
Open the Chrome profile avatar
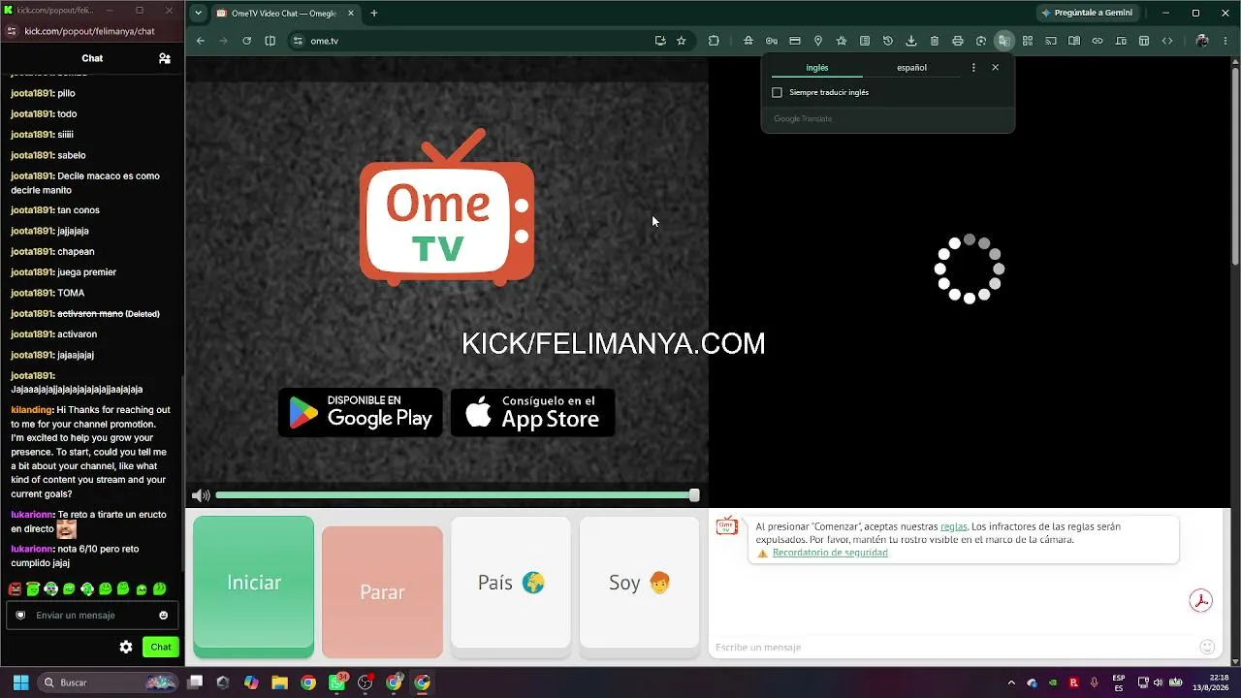1203,41
